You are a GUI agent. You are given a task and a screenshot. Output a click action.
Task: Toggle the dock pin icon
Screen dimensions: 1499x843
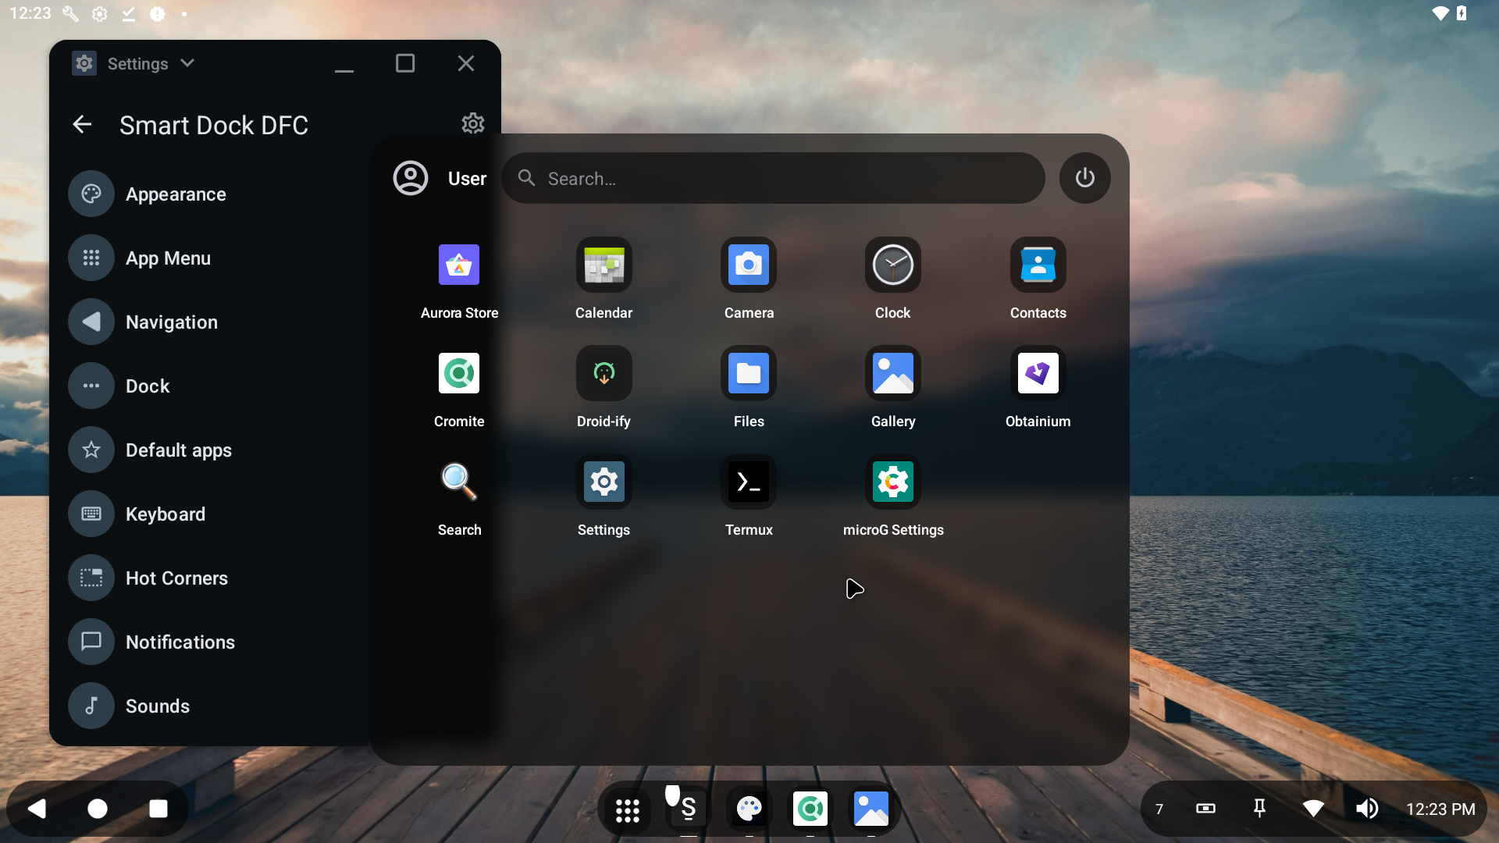coord(1259,809)
